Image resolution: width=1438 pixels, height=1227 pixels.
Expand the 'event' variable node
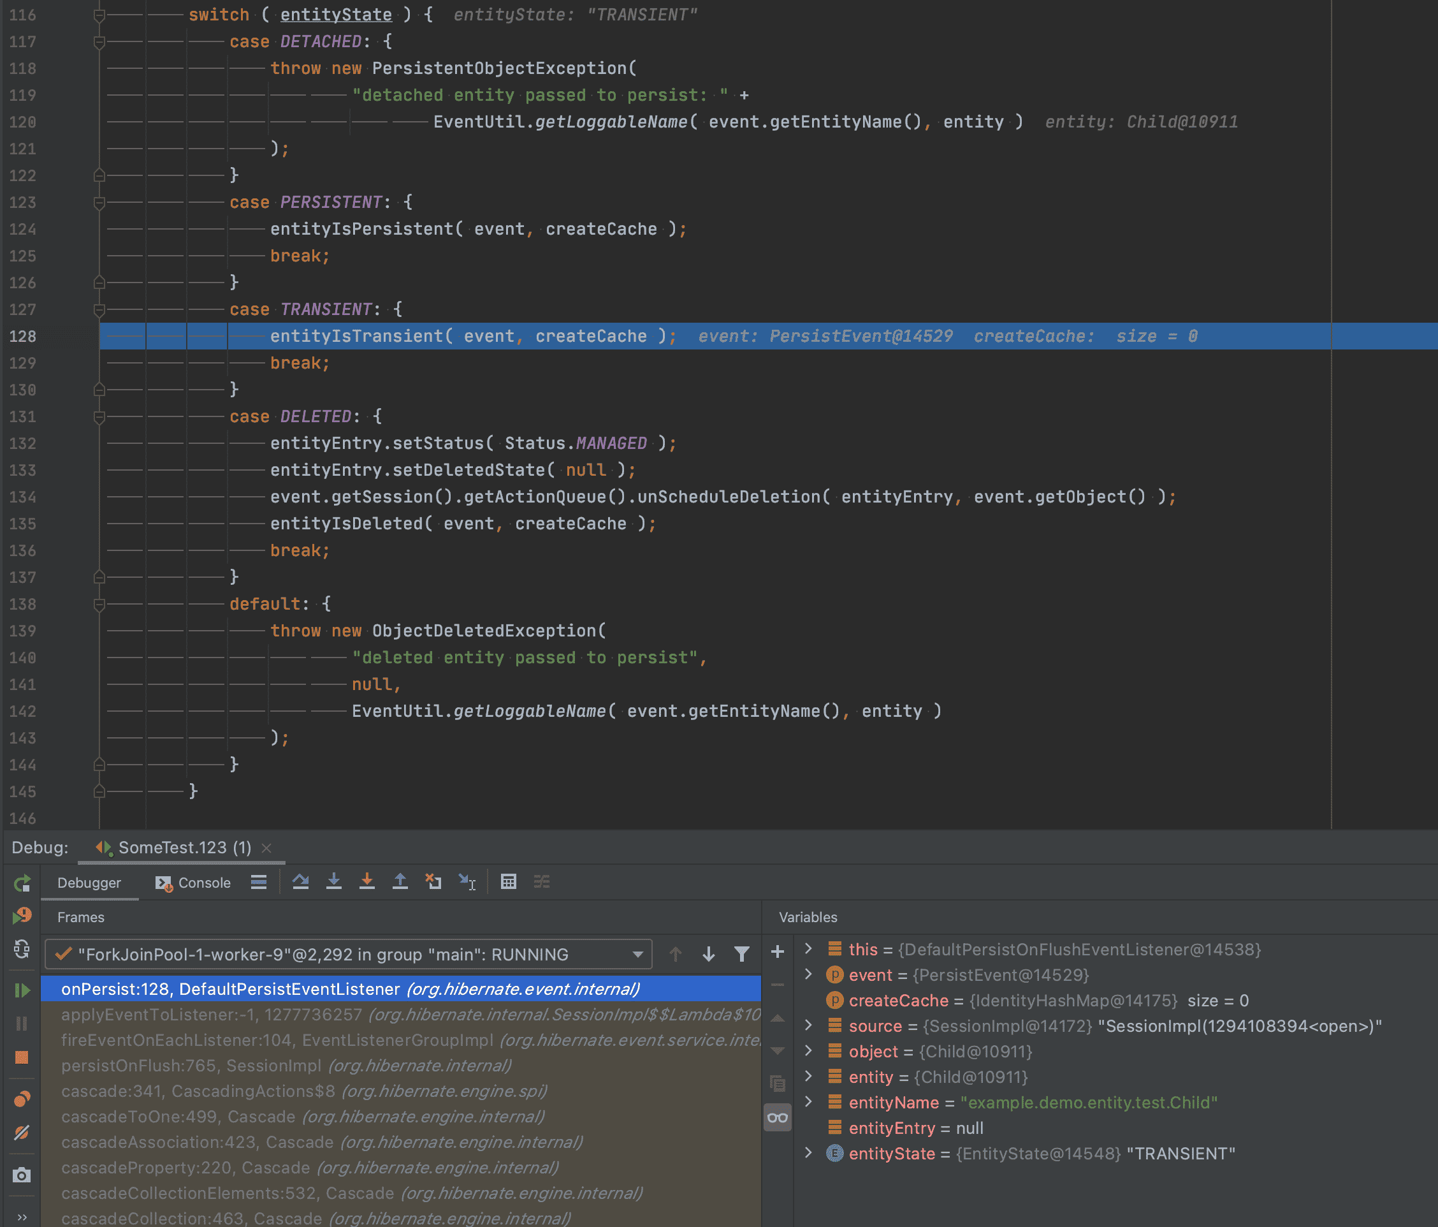coord(808,974)
